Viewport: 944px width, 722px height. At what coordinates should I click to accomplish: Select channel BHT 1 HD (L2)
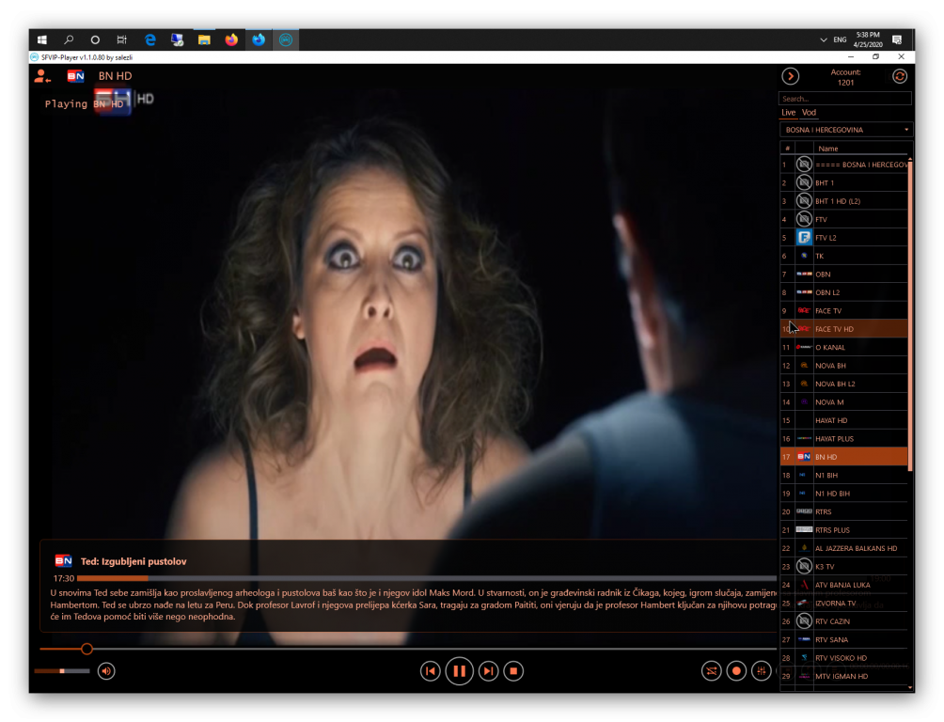click(x=843, y=201)
